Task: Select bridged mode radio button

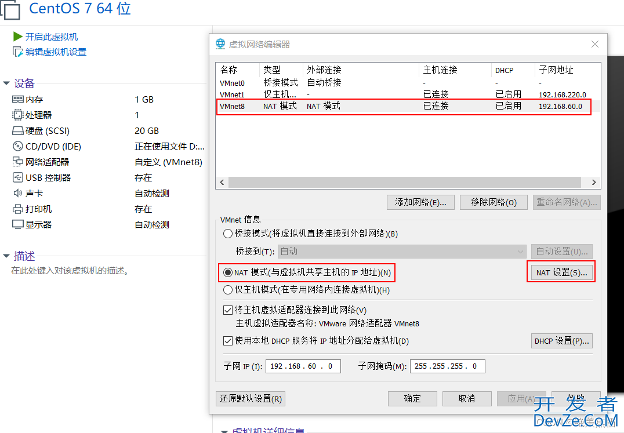Action: (228, 234)
